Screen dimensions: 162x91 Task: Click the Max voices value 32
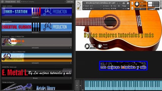(x=119, y=6)
